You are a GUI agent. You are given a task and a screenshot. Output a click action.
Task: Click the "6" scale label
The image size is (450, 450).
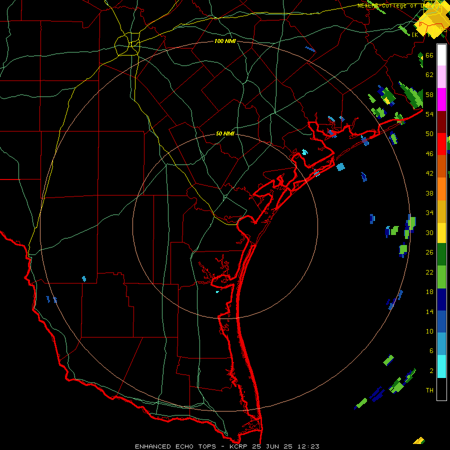point(431,351)
